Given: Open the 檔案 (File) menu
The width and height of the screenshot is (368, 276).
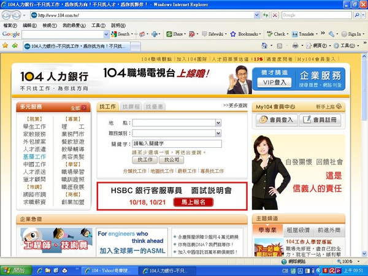Looking at the screenshot, I should [10, 25].
